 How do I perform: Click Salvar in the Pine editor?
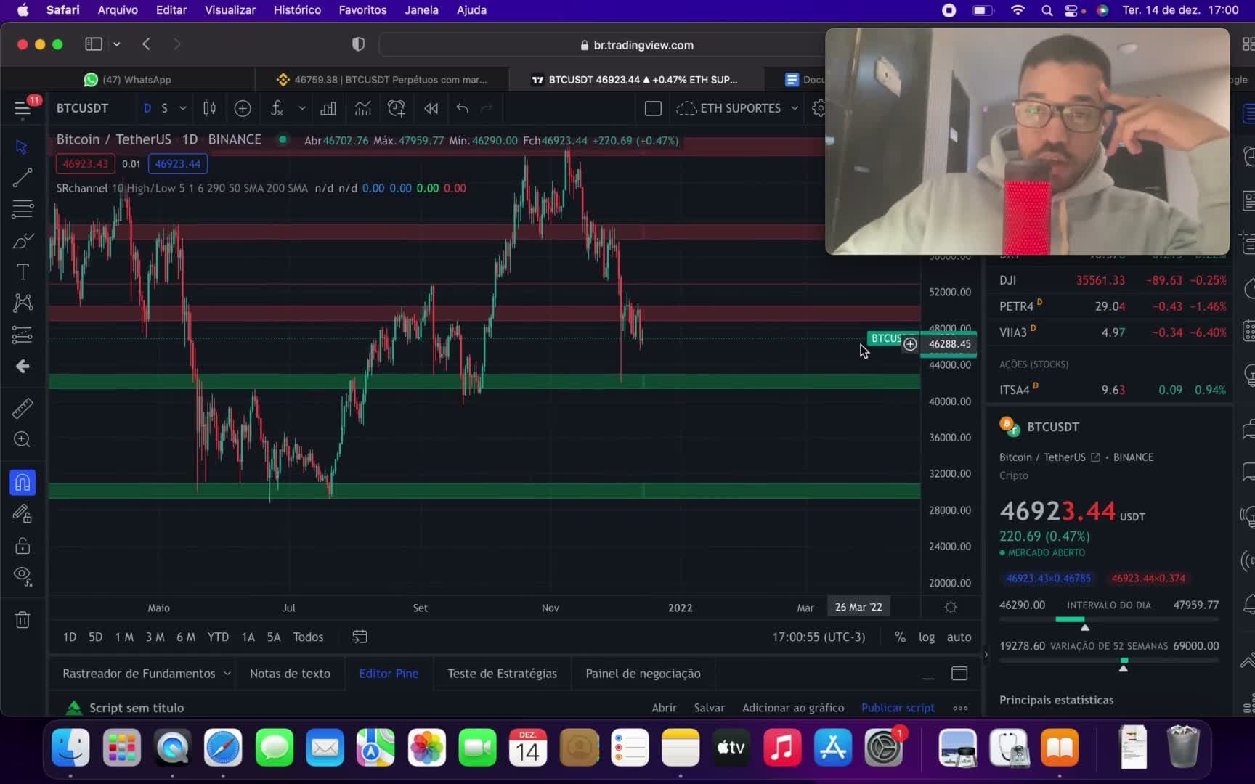pos(709,708)
